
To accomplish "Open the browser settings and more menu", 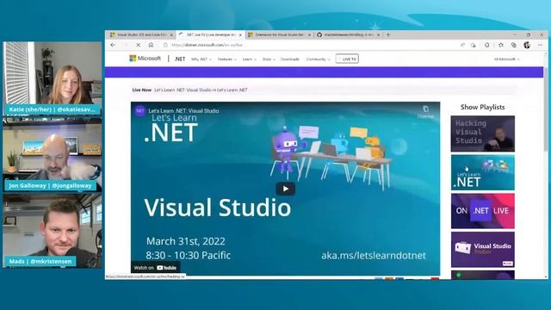I will click(540, 45).
